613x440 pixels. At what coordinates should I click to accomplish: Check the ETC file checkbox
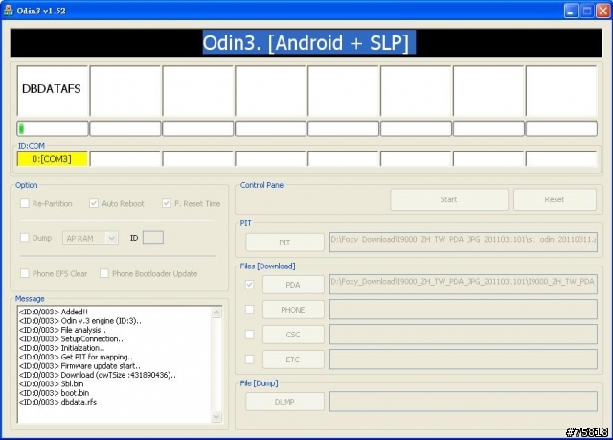(249, 359)
